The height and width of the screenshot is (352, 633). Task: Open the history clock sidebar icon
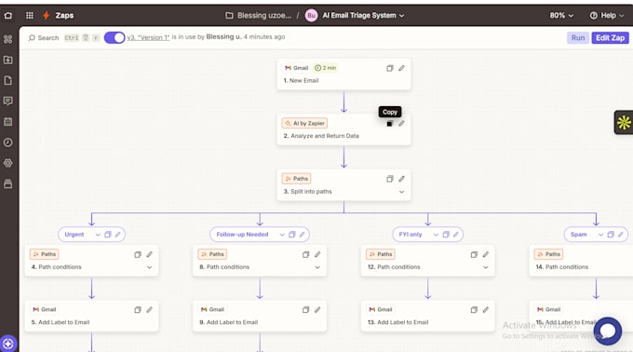click(x=8, y=142)
